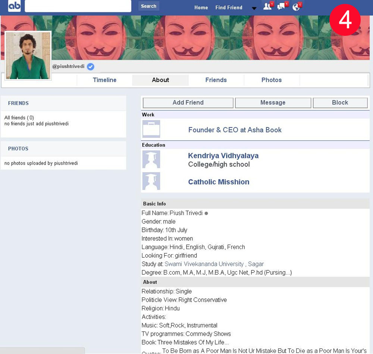The width and height of the screenshot is (373, 354).
Task: Click the Language: Hindi, English line
Action: [193, 247]
